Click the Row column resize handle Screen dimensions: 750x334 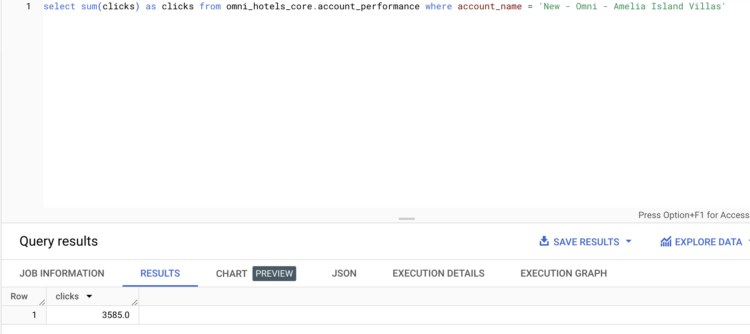point(42,302)
